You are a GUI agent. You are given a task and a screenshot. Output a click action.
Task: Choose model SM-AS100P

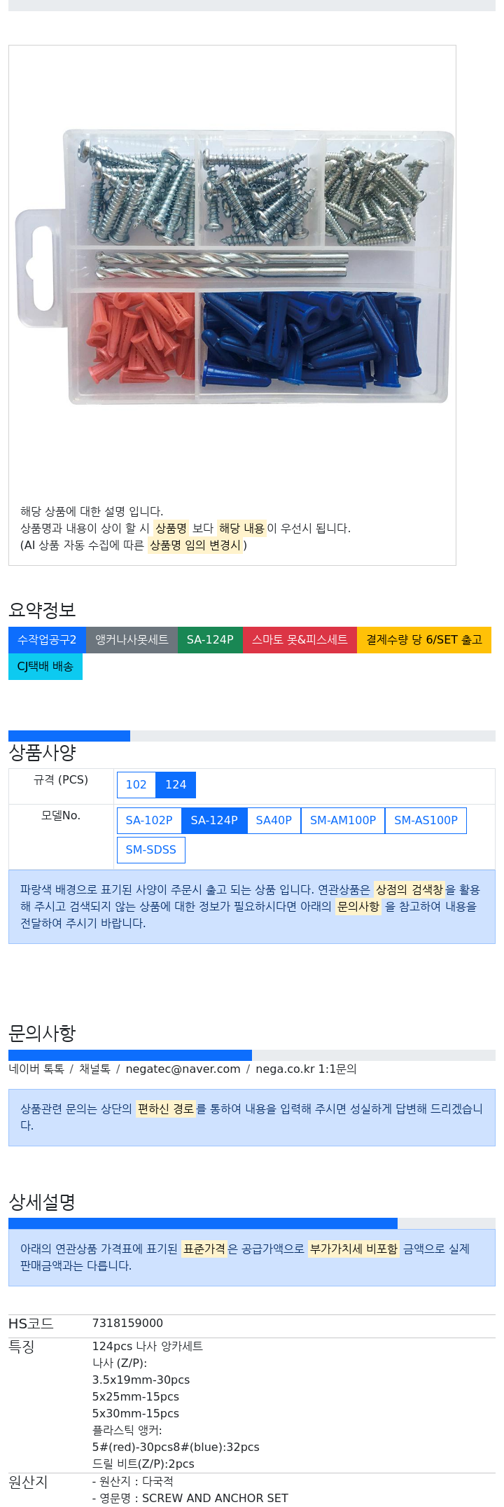(426, 820)
